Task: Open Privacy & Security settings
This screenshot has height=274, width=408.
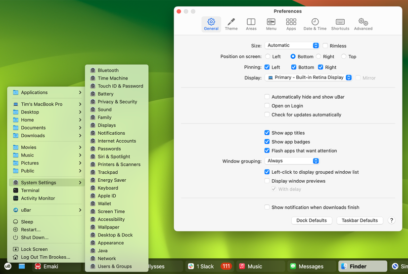Action: pos(117,102)
